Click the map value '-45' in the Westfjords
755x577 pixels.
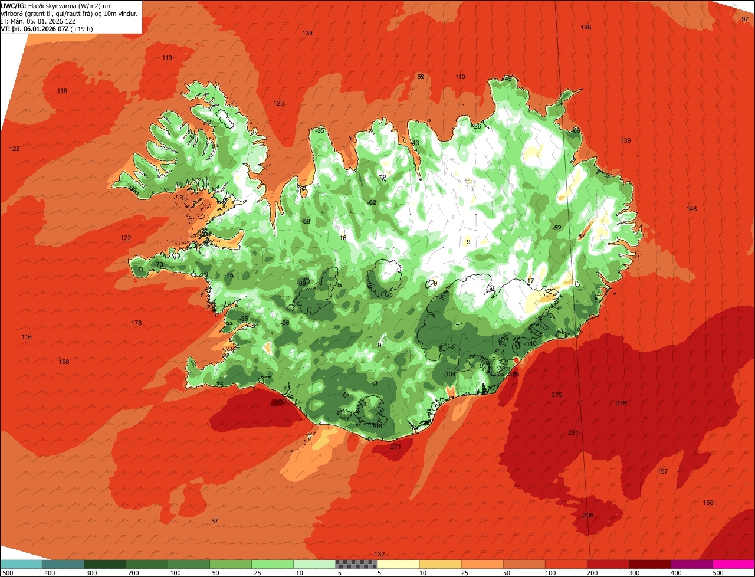point(208,122)
